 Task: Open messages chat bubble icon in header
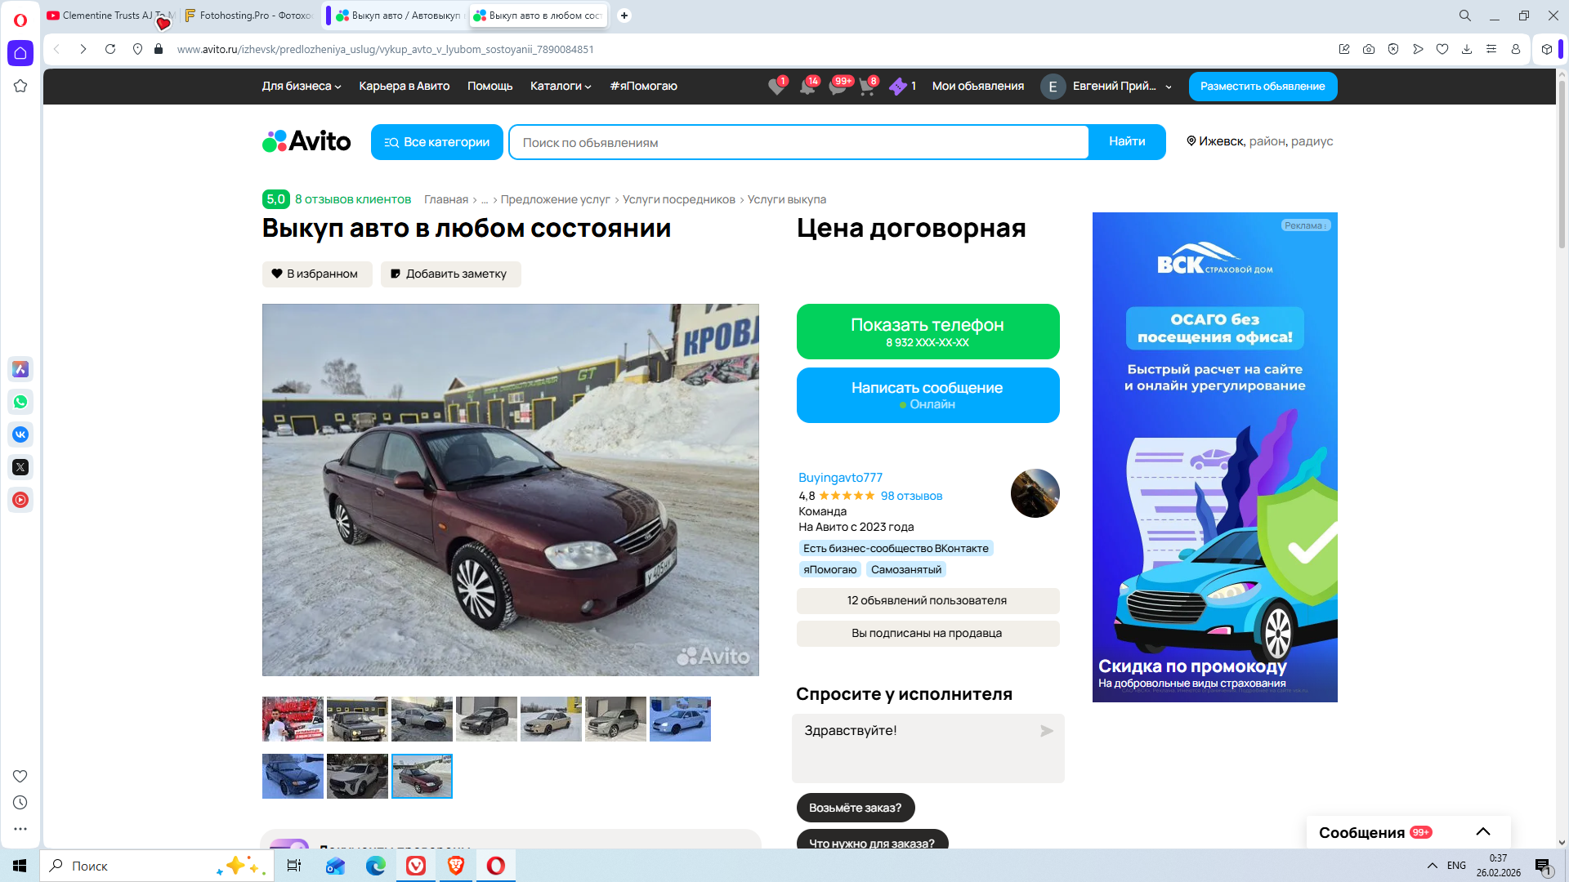[x=838, y=87]
